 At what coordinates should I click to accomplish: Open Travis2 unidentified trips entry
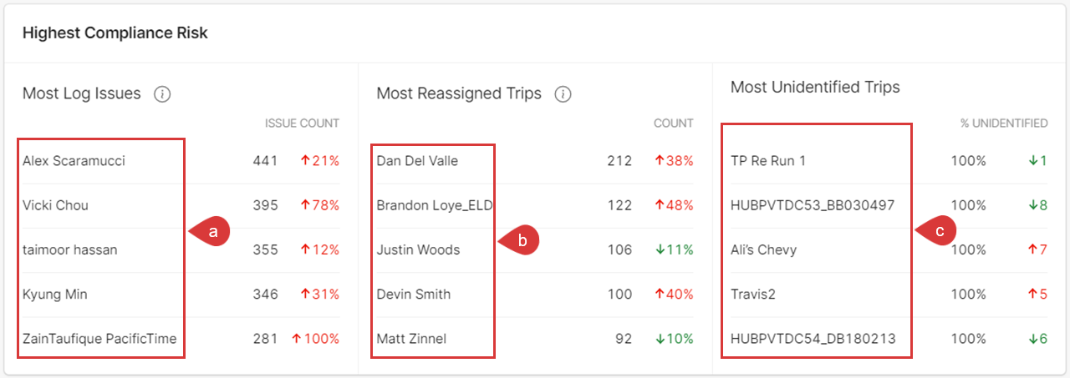(755, 294)
